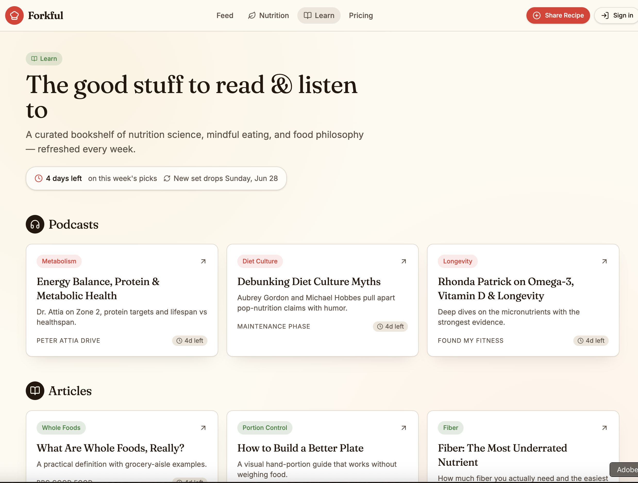Open external arrow on Energy Balance card

click(x=203, y=261)
